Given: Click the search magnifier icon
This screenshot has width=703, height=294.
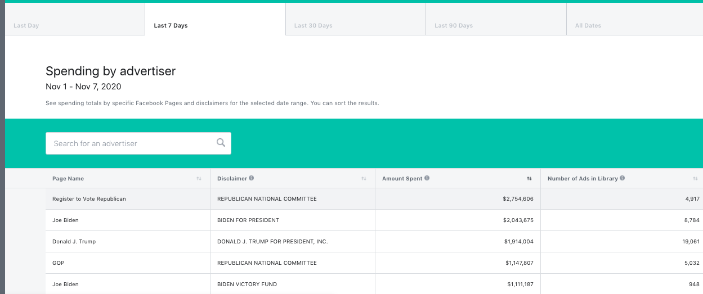Looking at the screenshot, I should pyautogui.click(x=221, y=143).
